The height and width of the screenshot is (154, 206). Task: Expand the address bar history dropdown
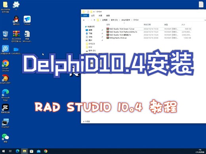205,20
